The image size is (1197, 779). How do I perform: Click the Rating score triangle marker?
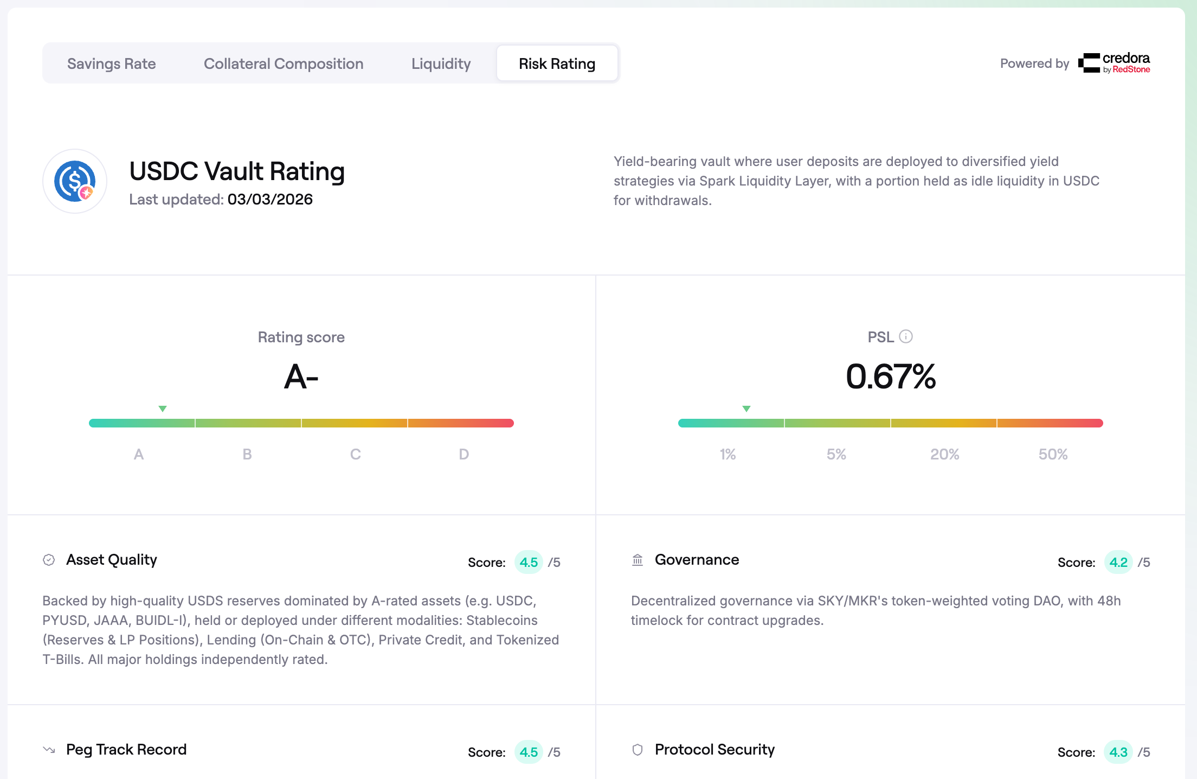tap(163, 408)
